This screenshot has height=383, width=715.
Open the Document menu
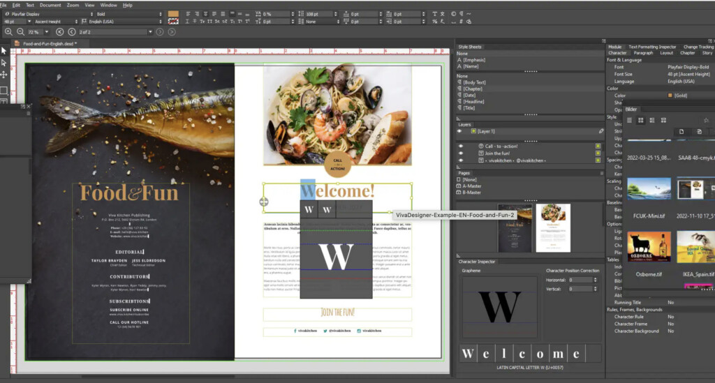coord(50,5)
